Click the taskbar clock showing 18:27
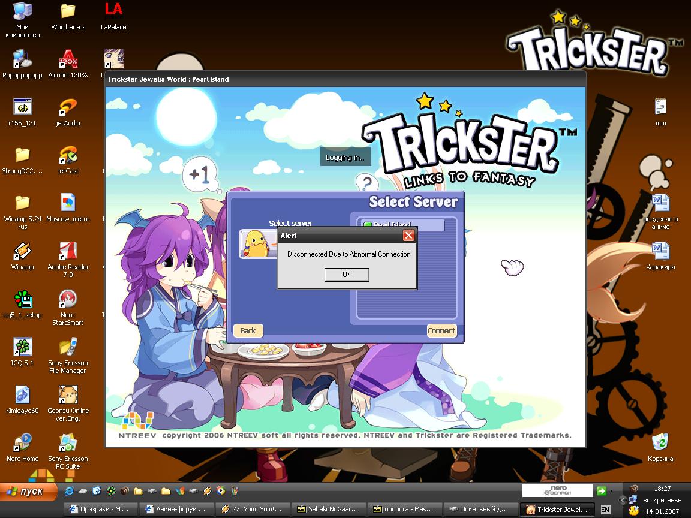The image size is (691, 518). pos(662,489)
